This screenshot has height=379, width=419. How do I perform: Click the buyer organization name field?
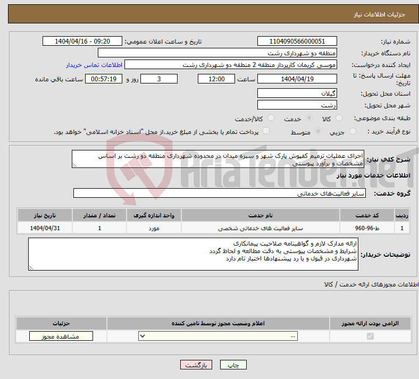217,53
